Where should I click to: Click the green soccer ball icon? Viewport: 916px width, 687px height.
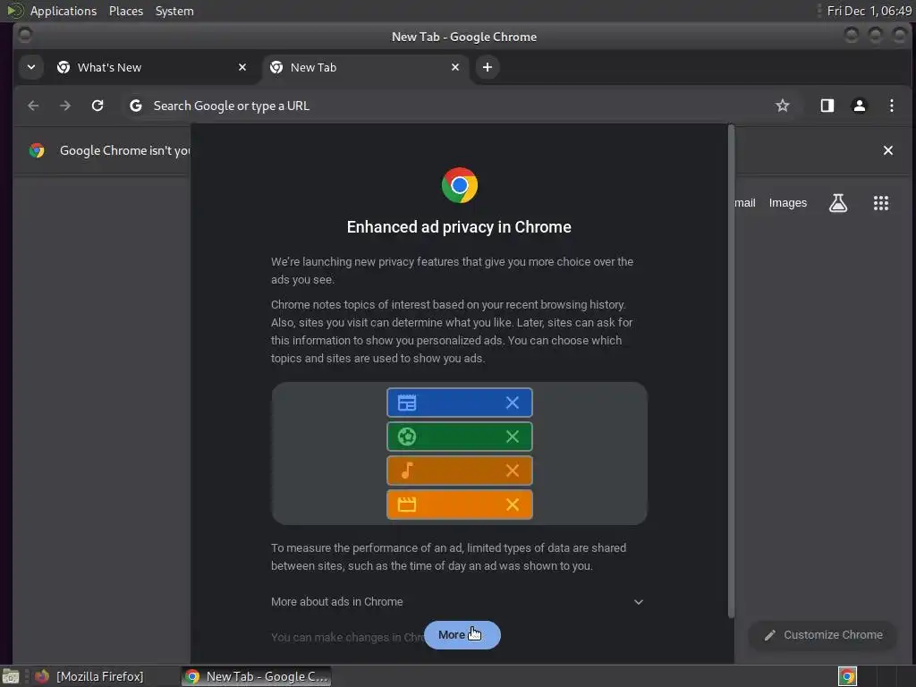pos(407,437)
